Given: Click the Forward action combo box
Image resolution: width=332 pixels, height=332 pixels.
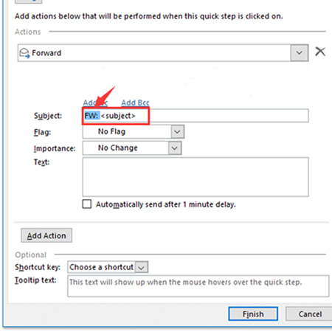Looking at the screenshot, I should point(163,52).
